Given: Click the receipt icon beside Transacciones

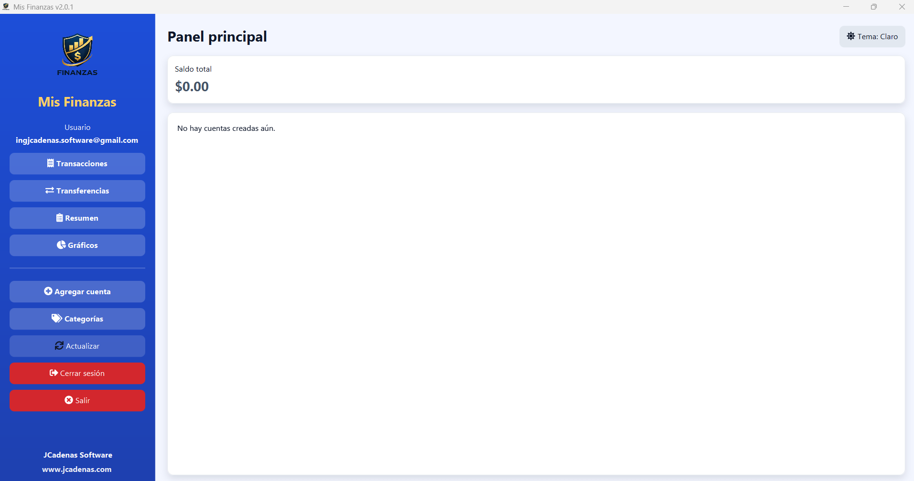Looking at the screenshot, I should click(x=50, y=163).
